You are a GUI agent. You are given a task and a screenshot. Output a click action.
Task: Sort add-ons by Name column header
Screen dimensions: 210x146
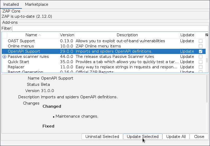tap(33, 35)
